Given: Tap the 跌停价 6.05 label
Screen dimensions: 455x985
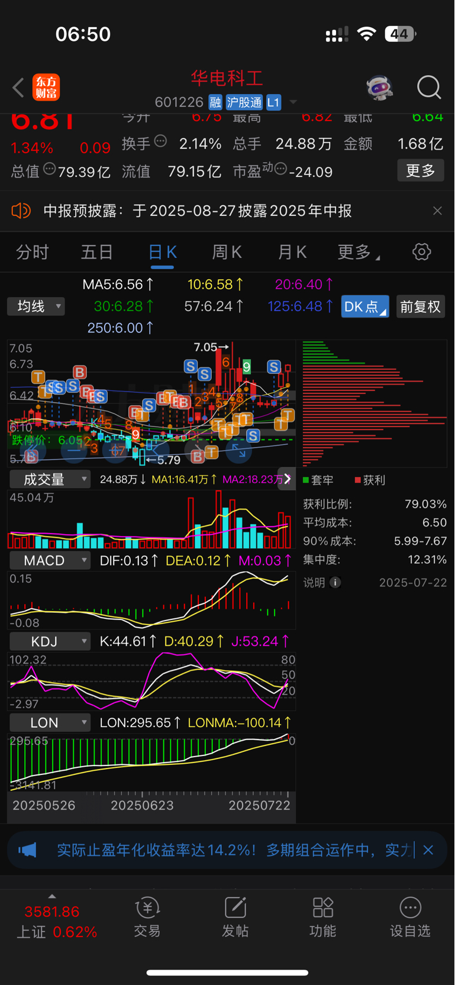Looking at the screenshot, I should pyautogui.click(x=47, y=440).
